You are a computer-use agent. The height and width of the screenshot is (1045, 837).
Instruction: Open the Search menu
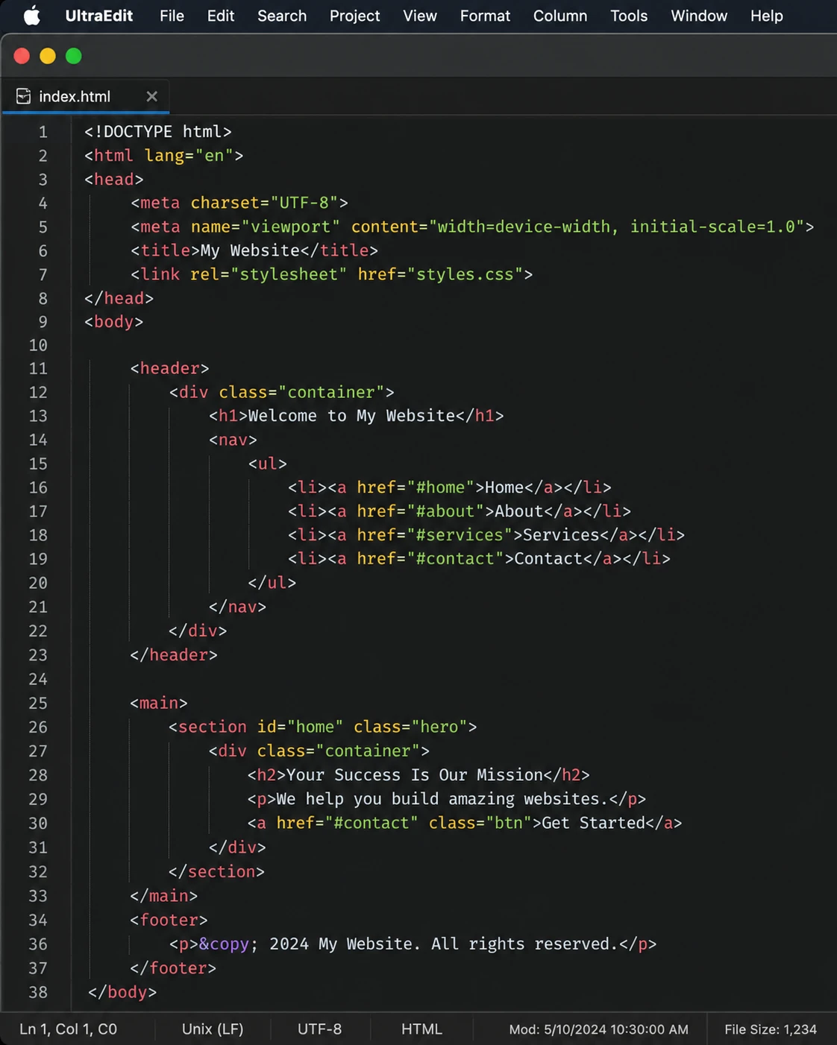[282, 16]
